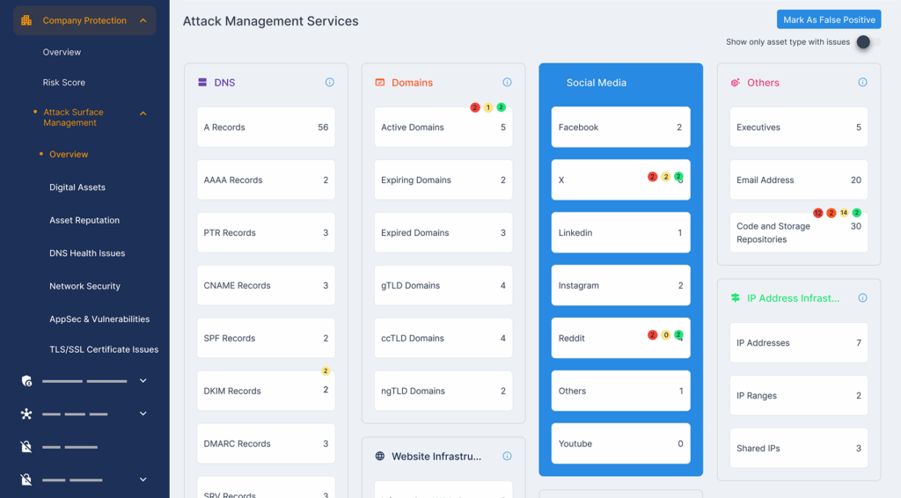Open Network Security page
Screen dimensions: 901x498
click(x=84, y=286)
